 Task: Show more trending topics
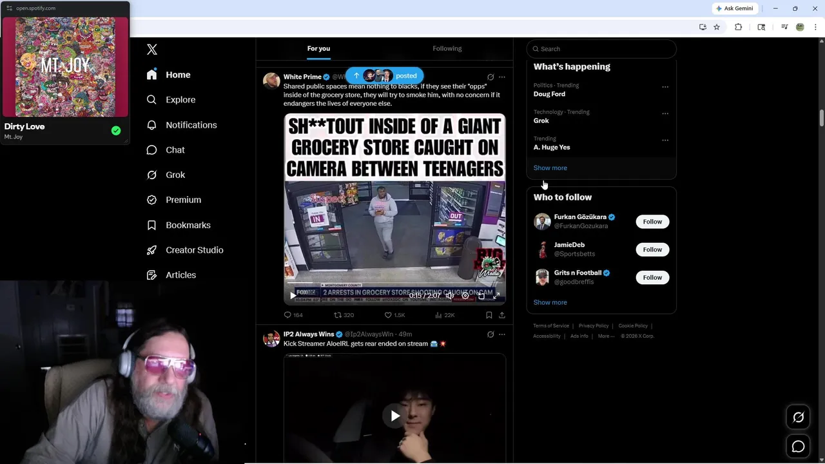(x=550, y=168)
